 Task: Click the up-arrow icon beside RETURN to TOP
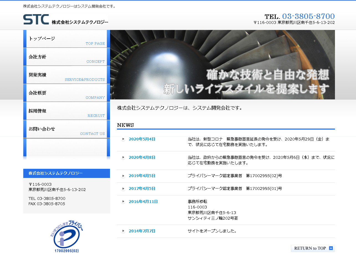click(330, 248)
